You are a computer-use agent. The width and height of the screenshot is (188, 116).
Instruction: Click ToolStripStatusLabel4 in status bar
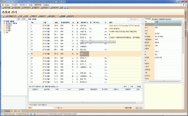70,114
